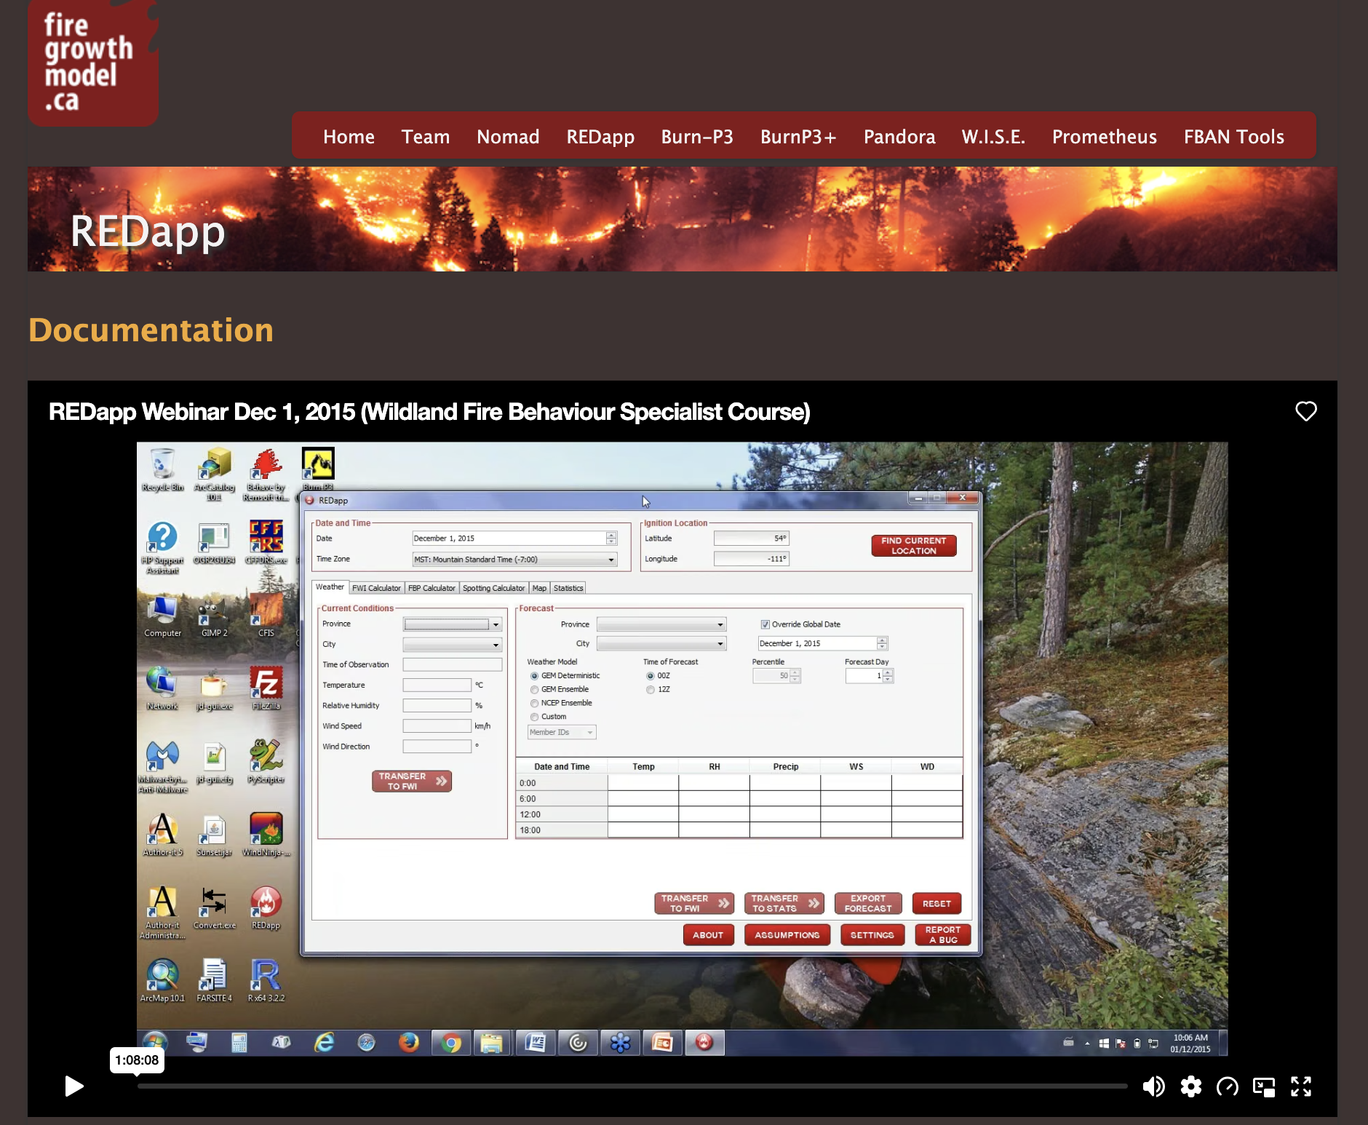Viewport: 1368px width, 1125px height.
Task: Enter fullscreen video mode
Action: [x=1301, y=1086]
